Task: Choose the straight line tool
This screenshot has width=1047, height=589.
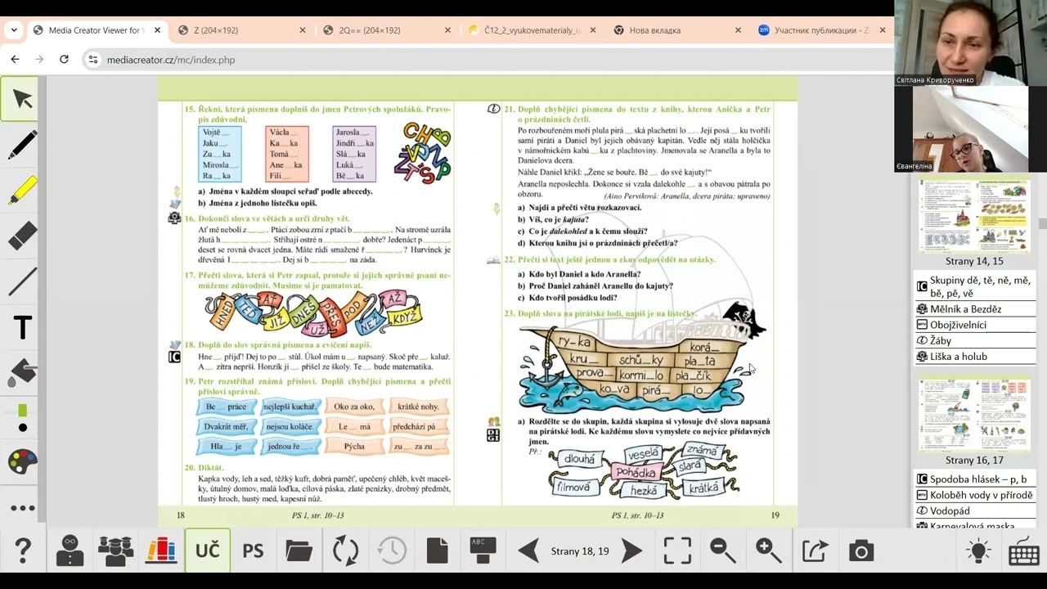Action: (x=22, y=282)
